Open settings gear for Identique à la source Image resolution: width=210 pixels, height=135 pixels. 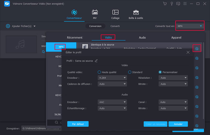coord(197,49)
